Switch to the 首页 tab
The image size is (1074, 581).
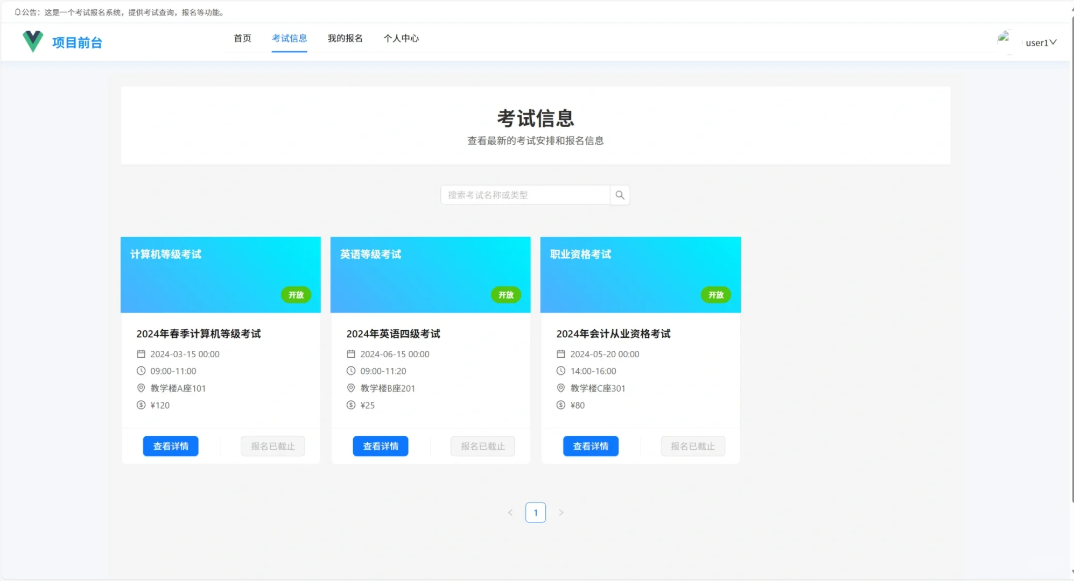(242, 38)
